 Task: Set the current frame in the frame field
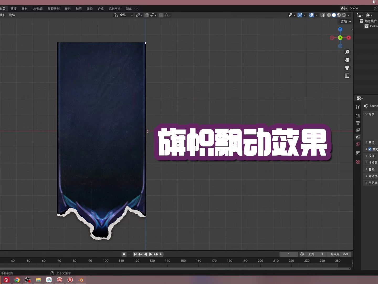click(289, 254)
